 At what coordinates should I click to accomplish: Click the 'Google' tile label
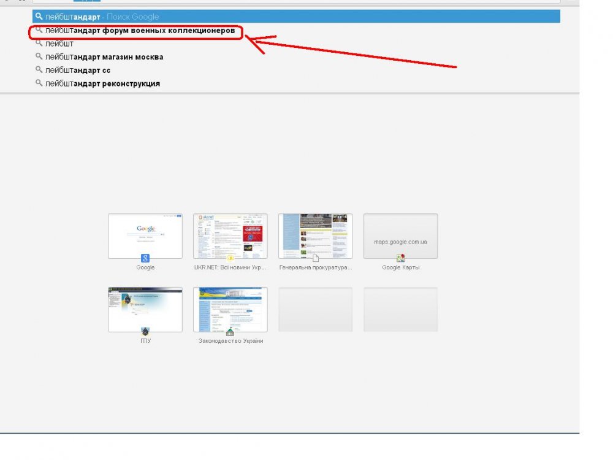145,267
